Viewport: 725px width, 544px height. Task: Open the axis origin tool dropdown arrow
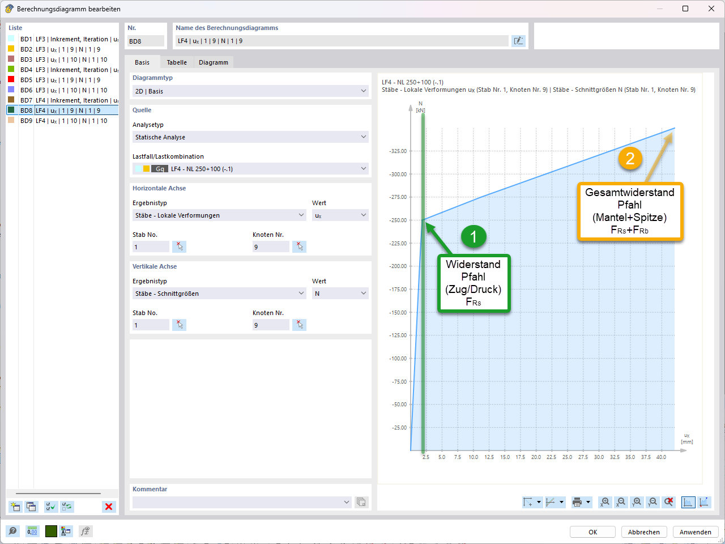[x=539, y=502]
